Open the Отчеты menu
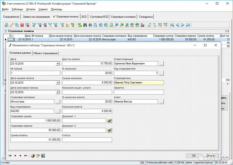233x165 pixels. pyautogui.click(x=31, y=9)
